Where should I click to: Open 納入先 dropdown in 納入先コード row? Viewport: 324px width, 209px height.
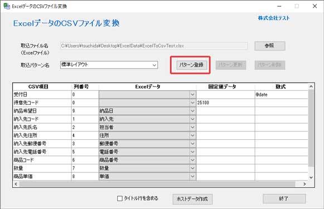tap(192, 119)
